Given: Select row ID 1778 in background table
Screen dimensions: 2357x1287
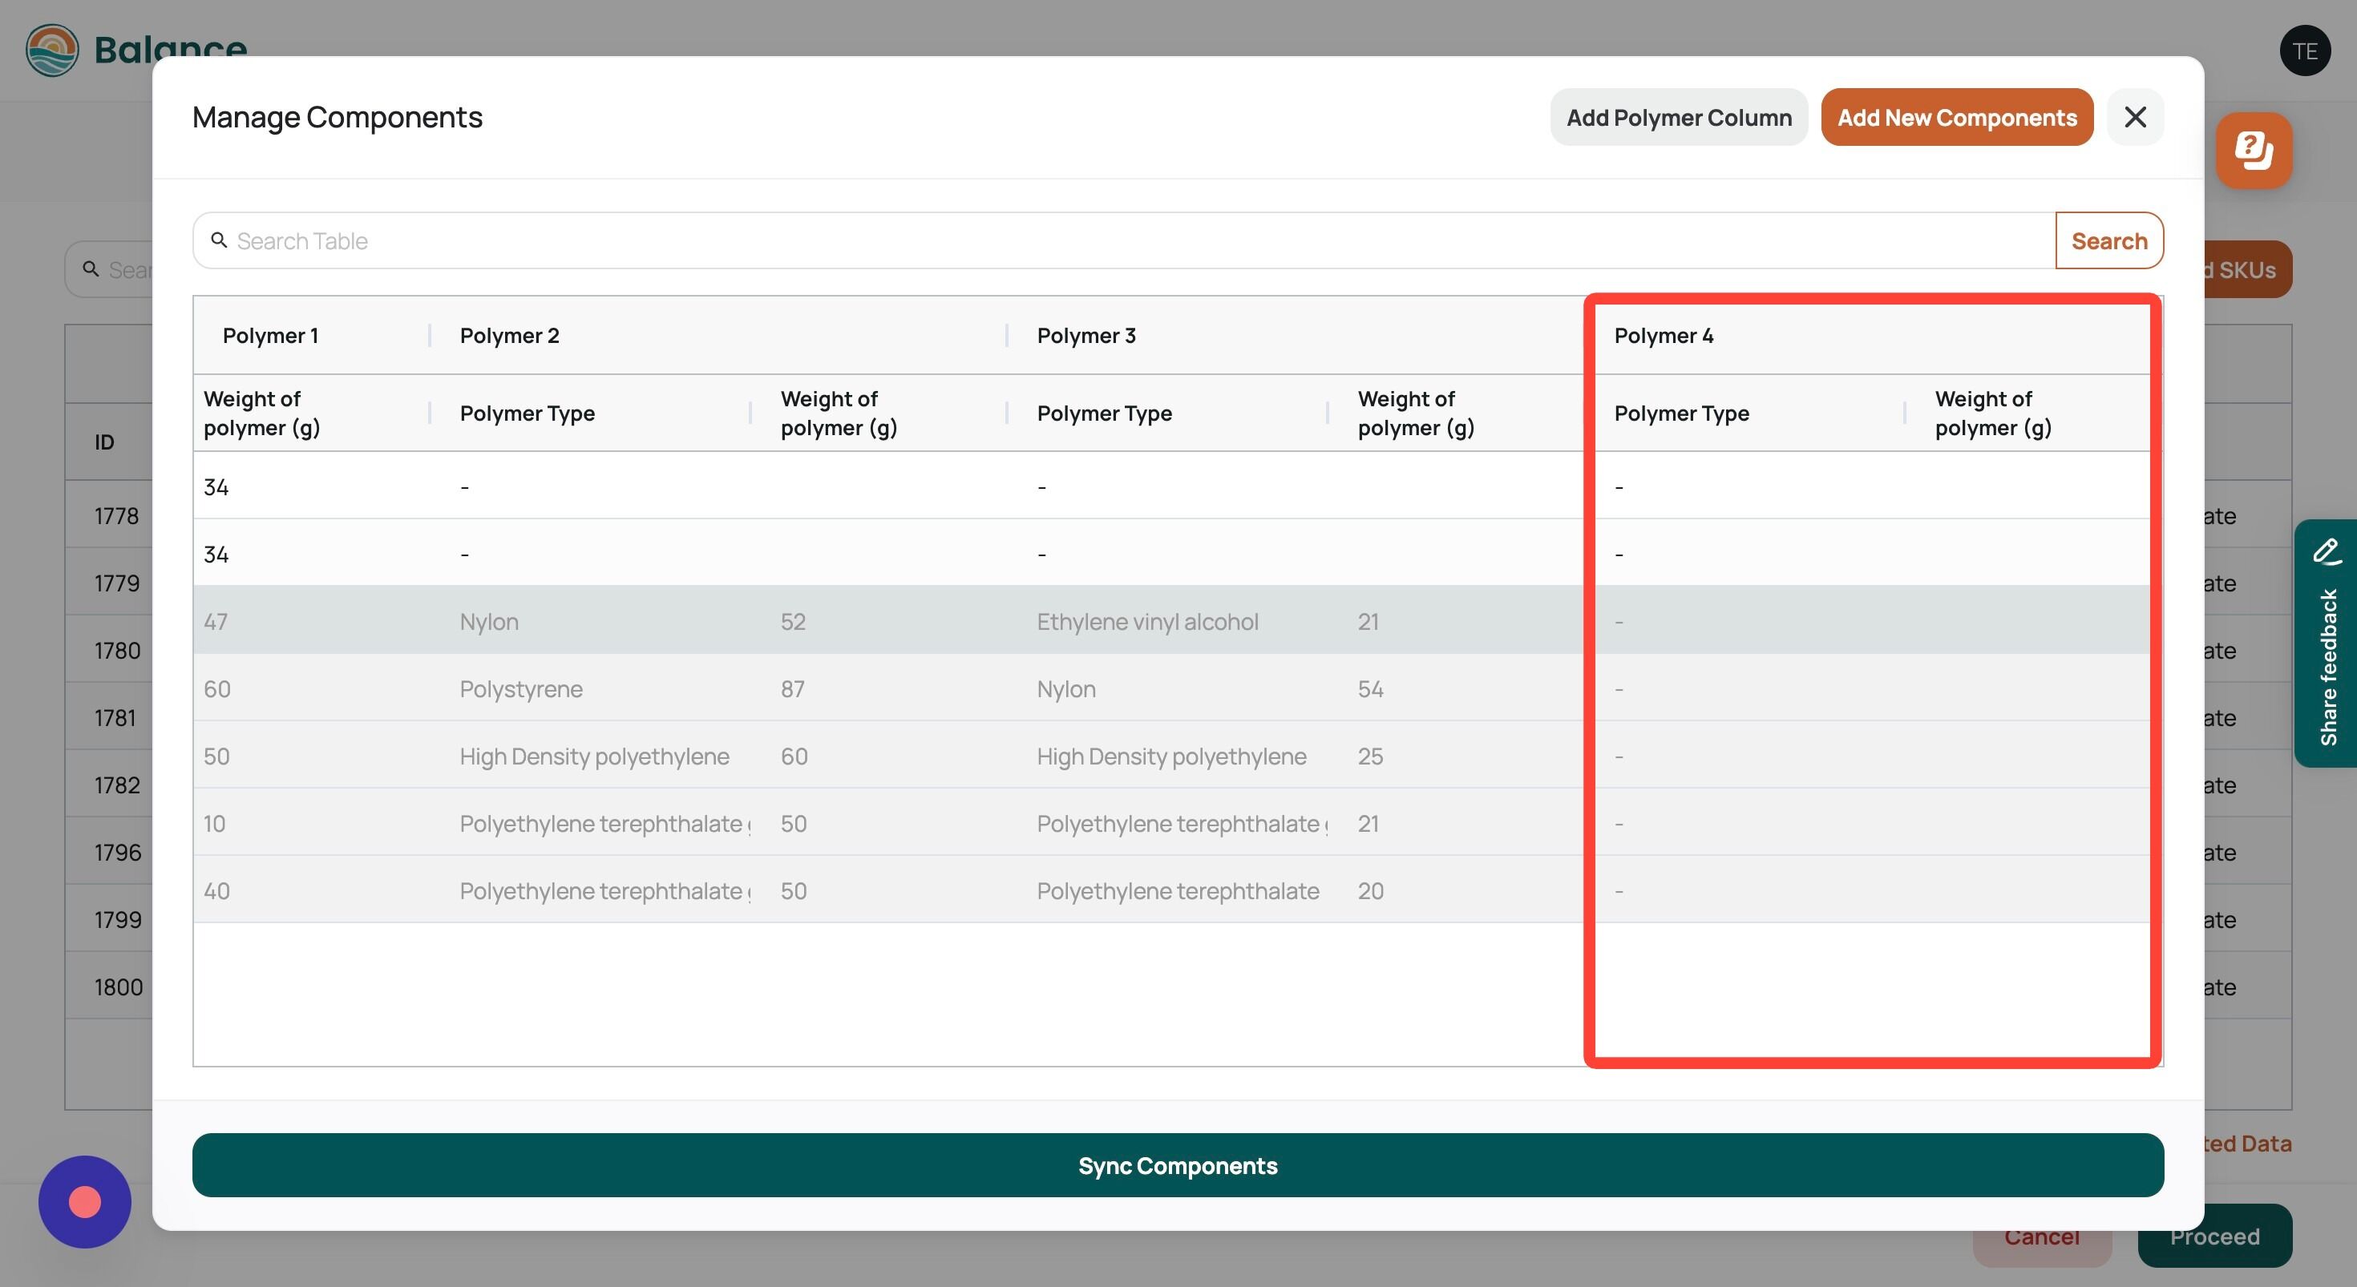Looking at the screenshot, I should [116, 516].
